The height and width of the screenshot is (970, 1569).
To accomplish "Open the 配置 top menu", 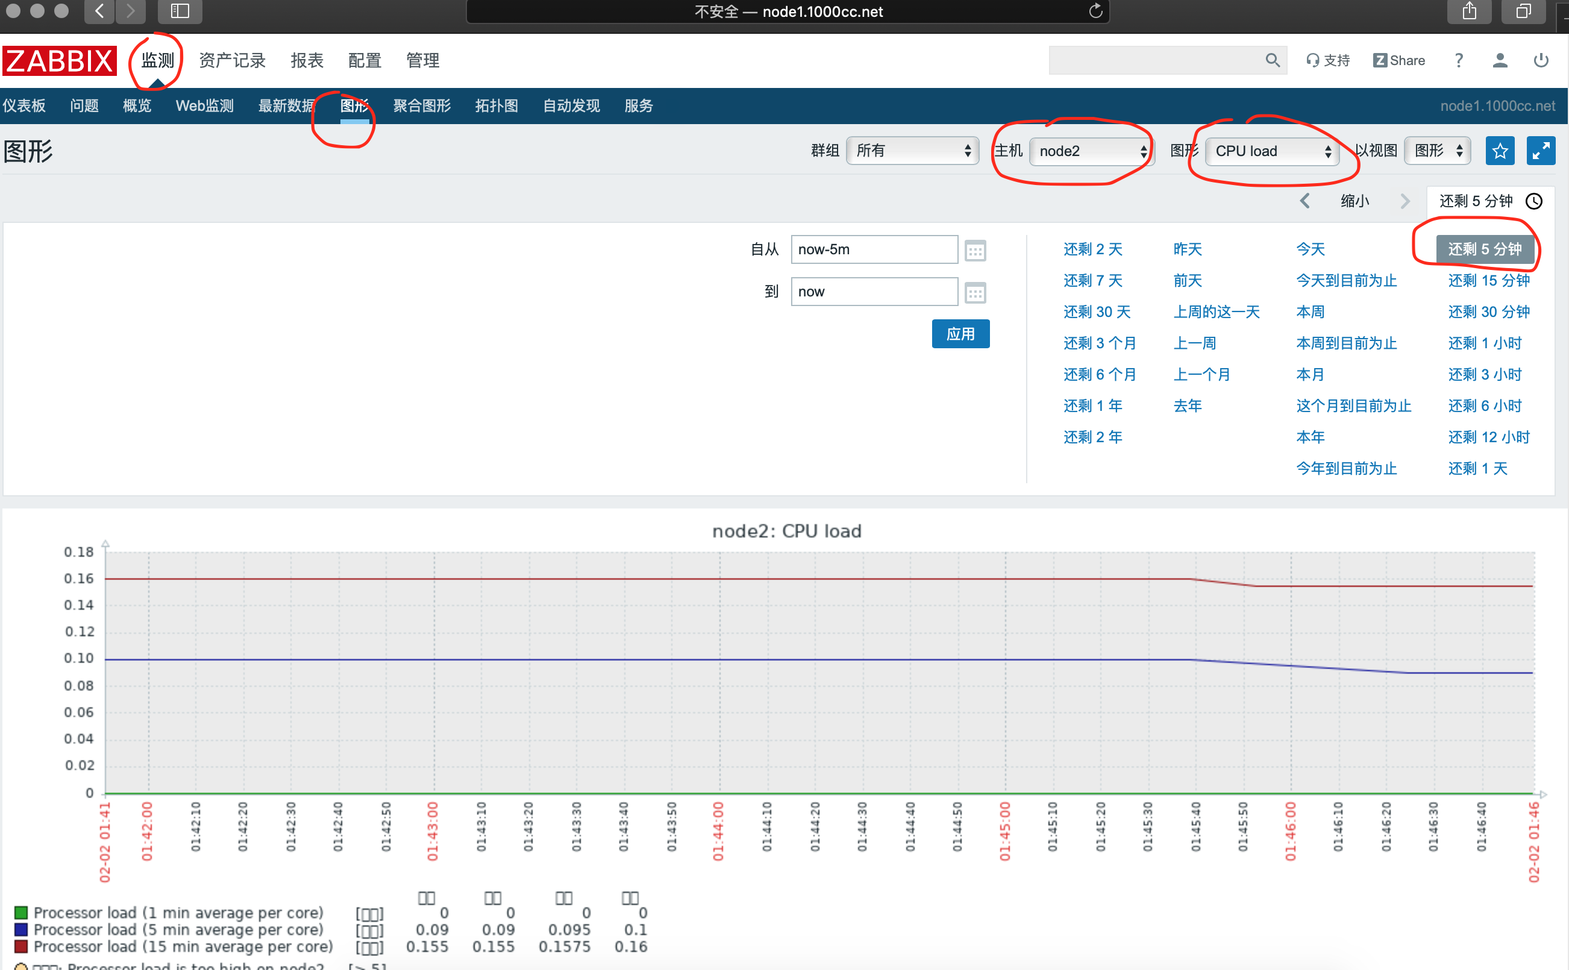I will tap(365, 60).
